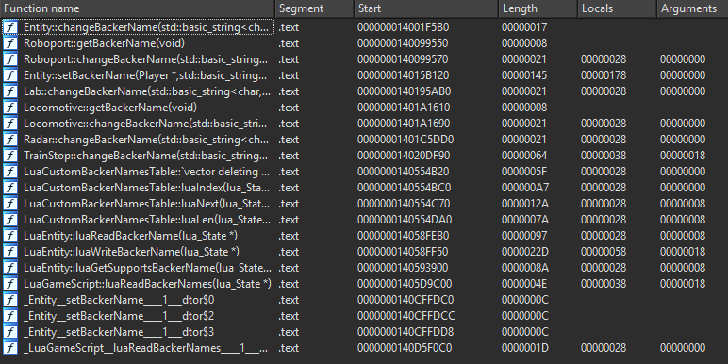Select LuaCustomBackerNamesTable::luaLen function name
Image resolution: width=728 pixels, height=364 pixels.
[x=147, y=220]
